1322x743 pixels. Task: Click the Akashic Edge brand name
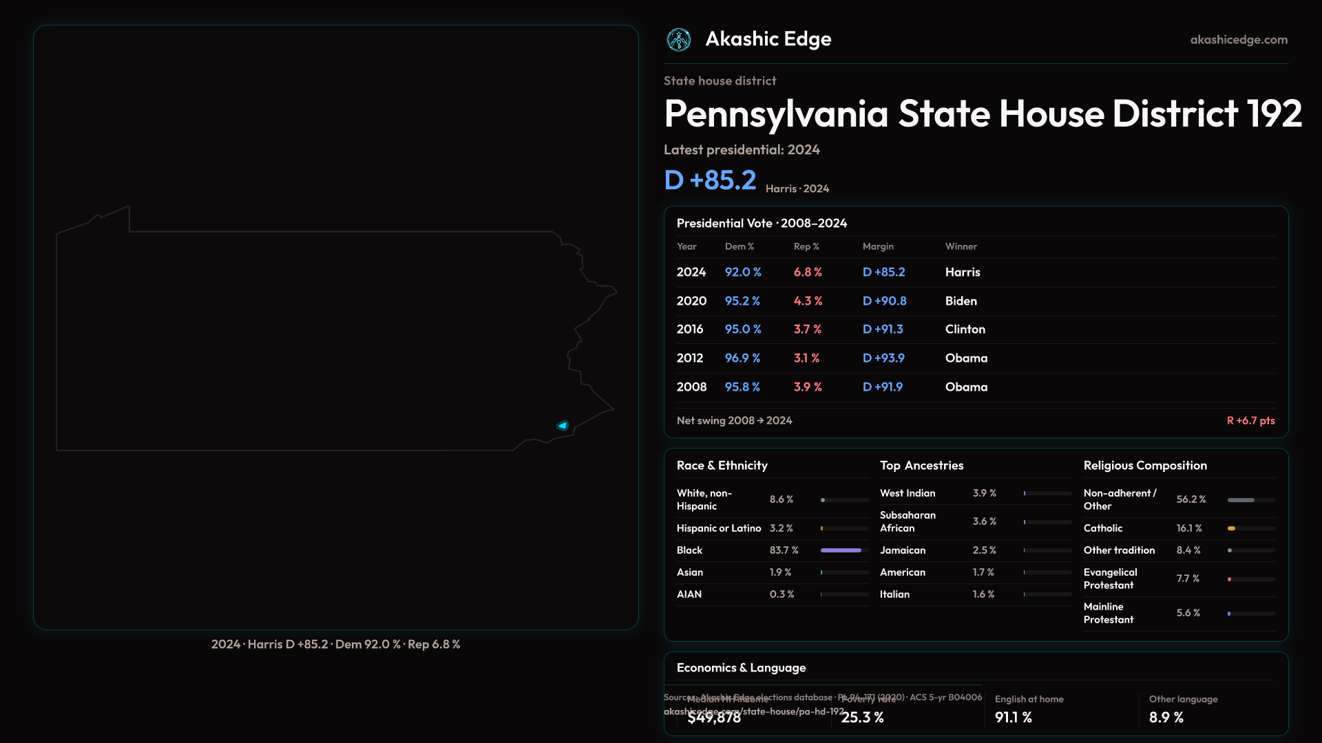point(768,39)
